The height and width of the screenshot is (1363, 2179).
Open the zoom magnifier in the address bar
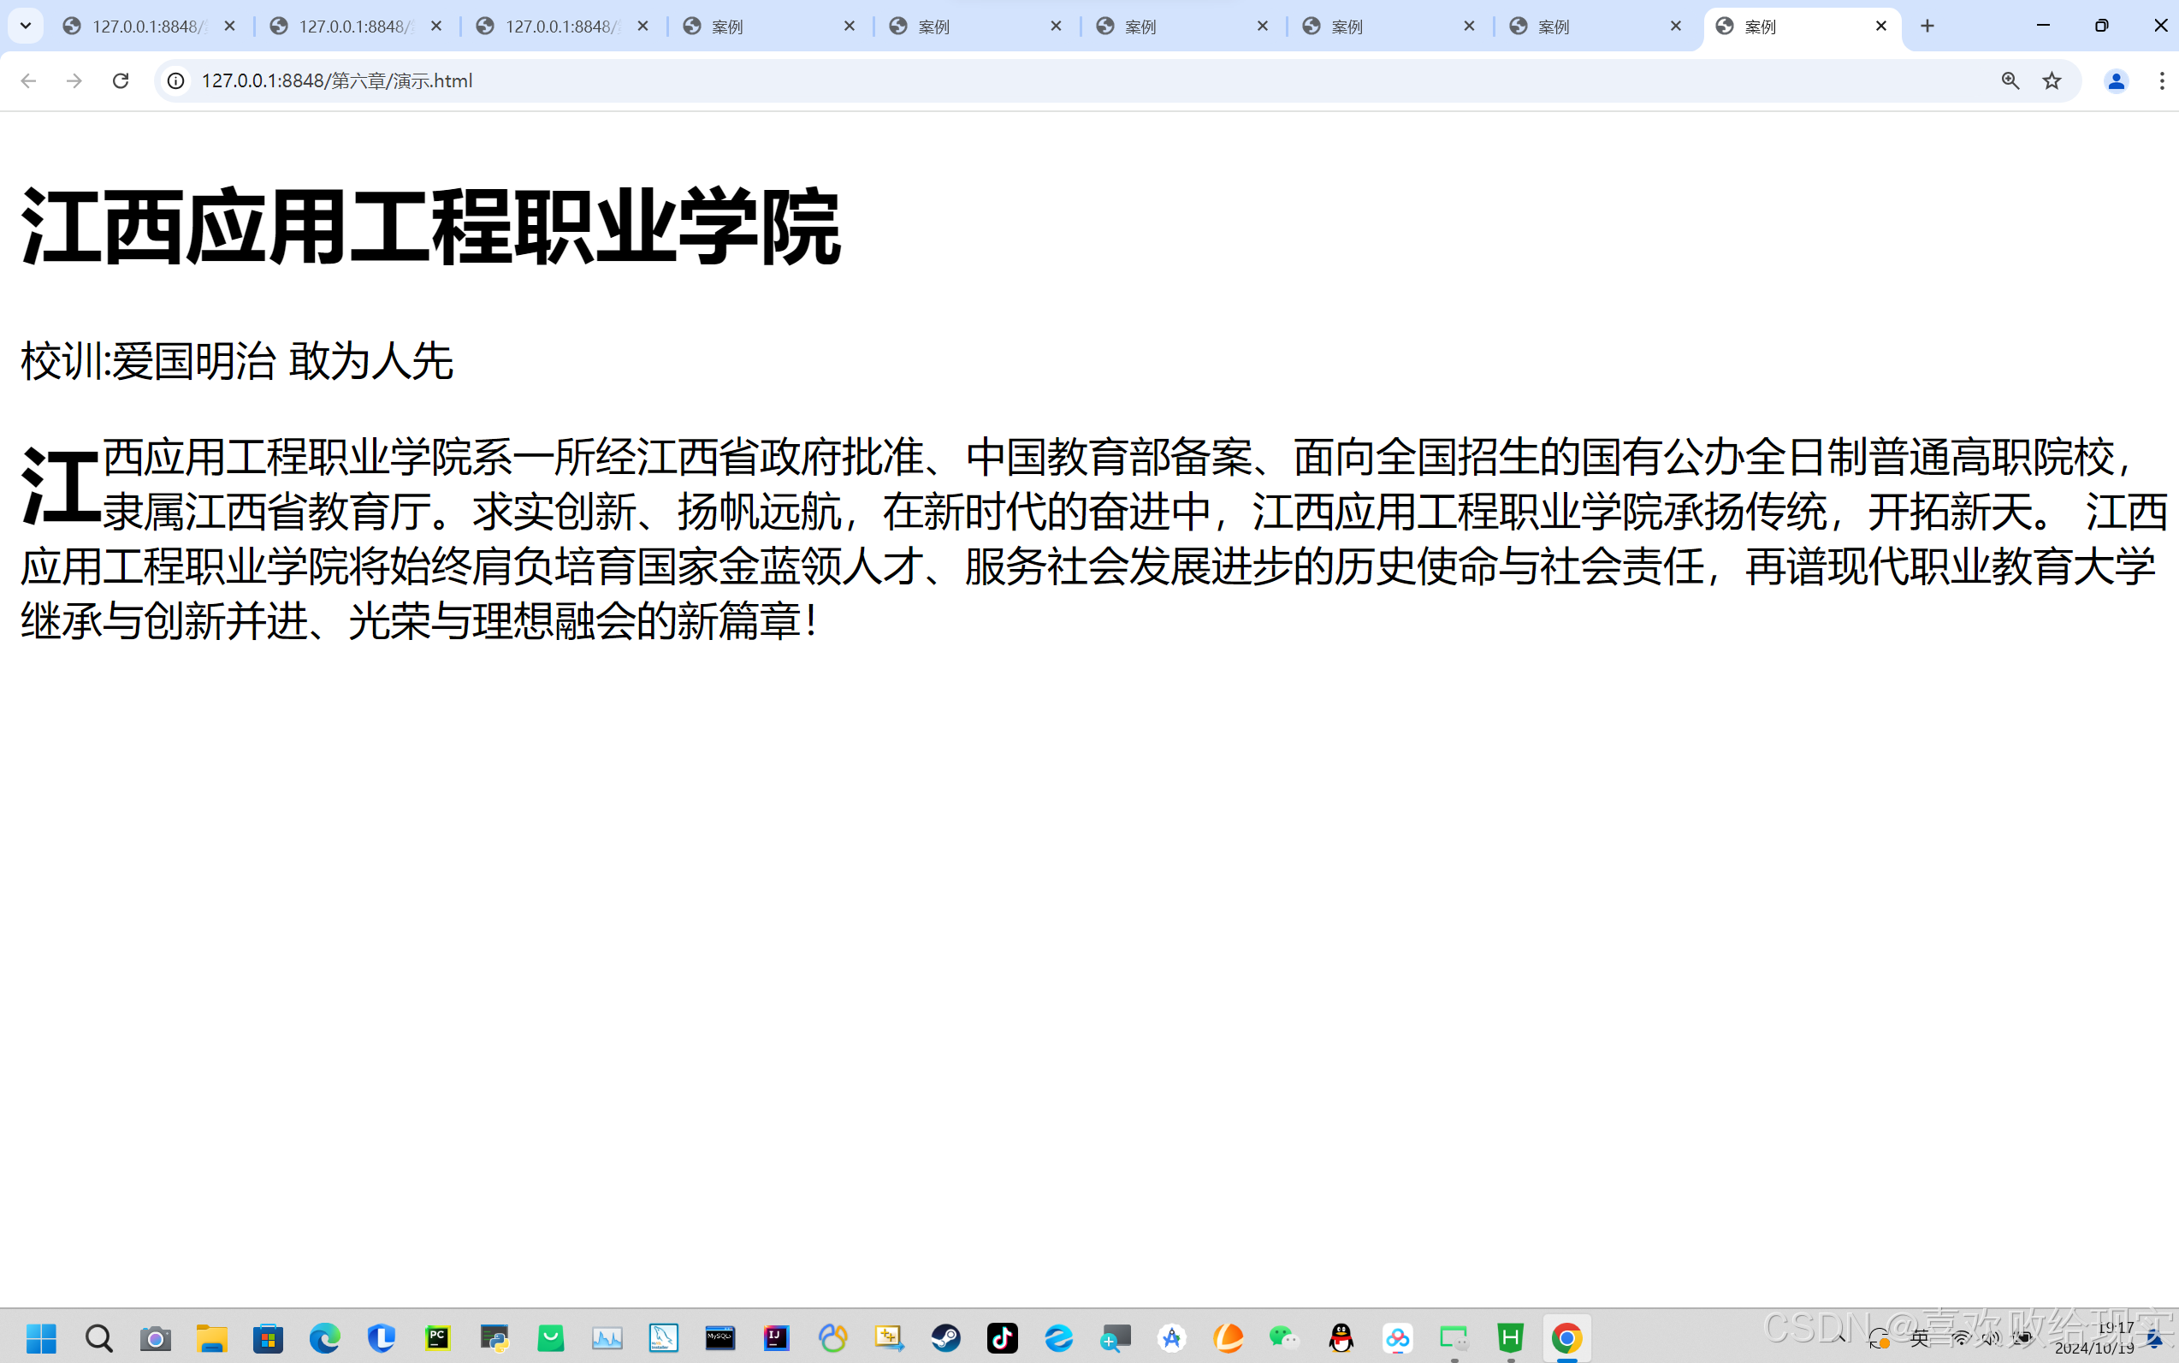point(2010,81)
